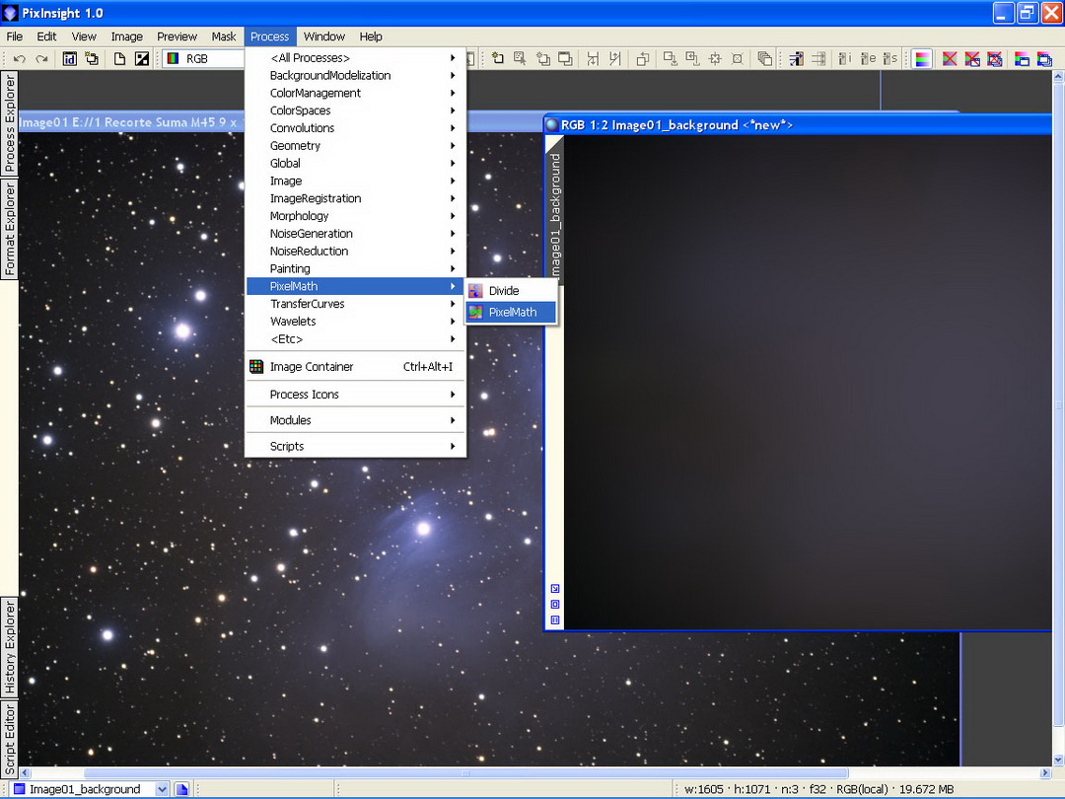Click the blank page toolbar icon

point(119,59)
